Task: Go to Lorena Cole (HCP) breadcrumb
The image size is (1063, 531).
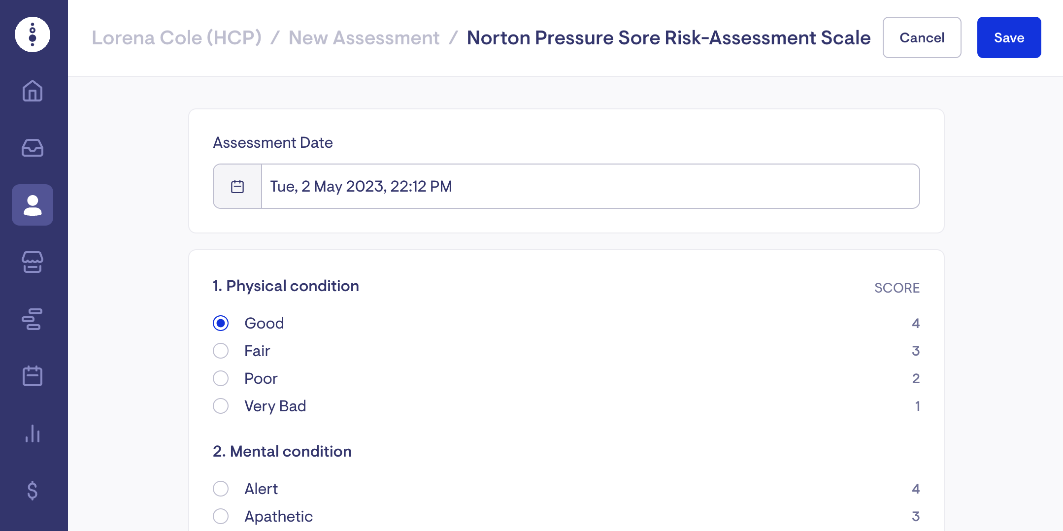Action: [x=176, y=38]
